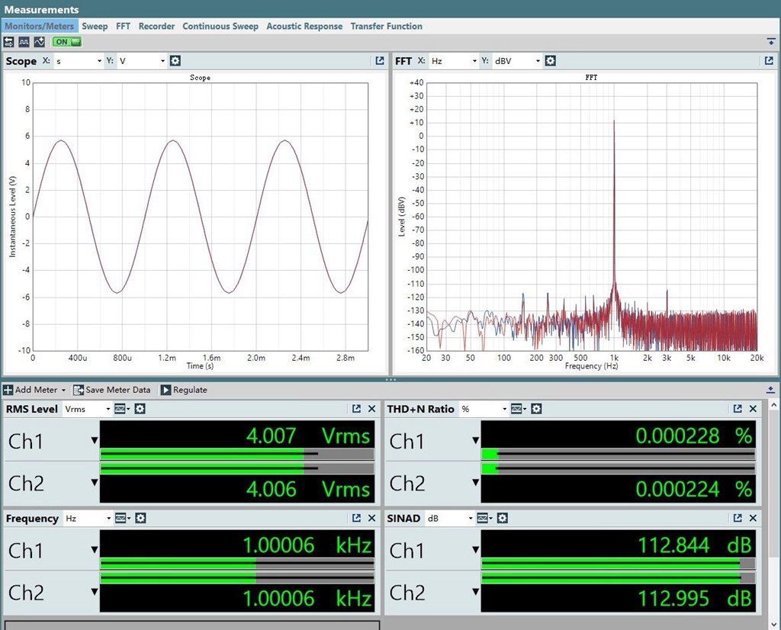Open the FFT Y-axis dBV unit dropdown
This screenshot has height=630, width=781.
pyautogui.click(x=518, y=61)
